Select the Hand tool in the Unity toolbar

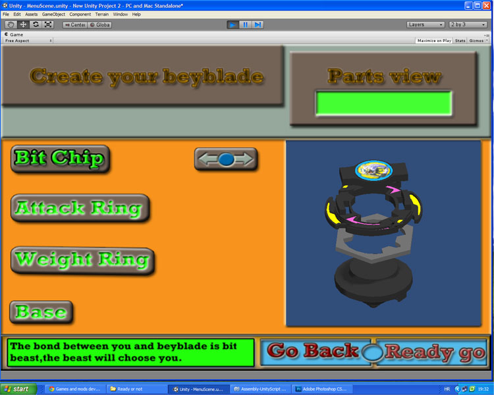[11, 24]
